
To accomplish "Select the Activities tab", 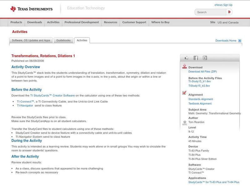I will (x=82, y=40).
